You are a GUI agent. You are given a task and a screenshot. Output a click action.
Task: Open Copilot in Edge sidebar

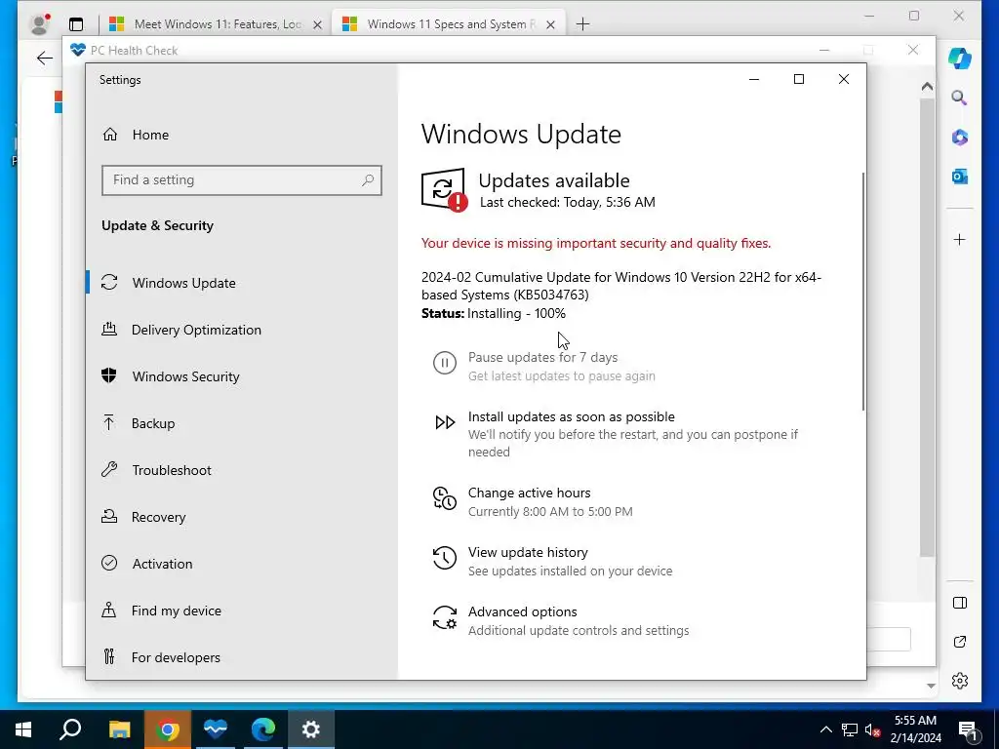click(x=960, y=59)
